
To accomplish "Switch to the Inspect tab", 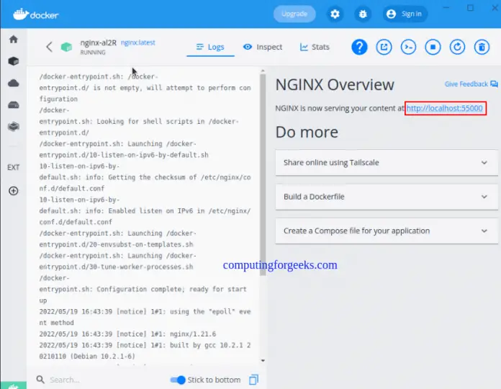I will click(263, 47).
